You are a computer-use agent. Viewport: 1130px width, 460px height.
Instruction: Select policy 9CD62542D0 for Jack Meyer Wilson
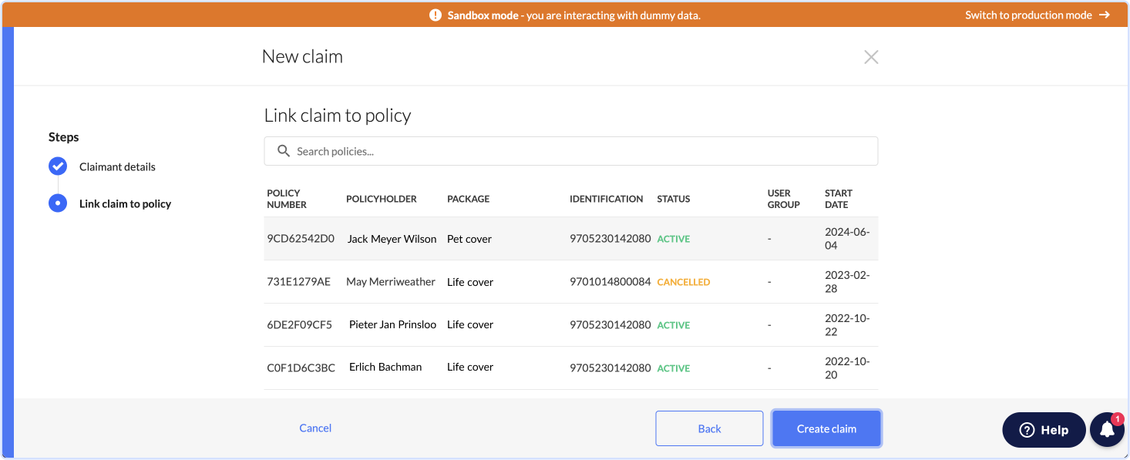click(571, 239)
